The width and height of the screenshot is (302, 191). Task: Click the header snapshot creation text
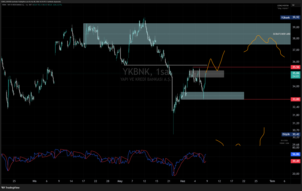pyautogui.click(x=30, y=2)
